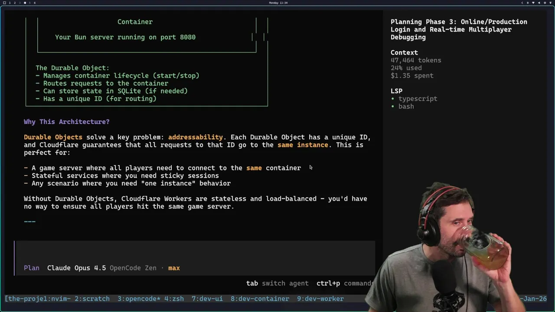The height and width of the screenshot is (312, 555).
Task: Expand the tray chevron arrow in top bar
Action: tap(522, 3)
